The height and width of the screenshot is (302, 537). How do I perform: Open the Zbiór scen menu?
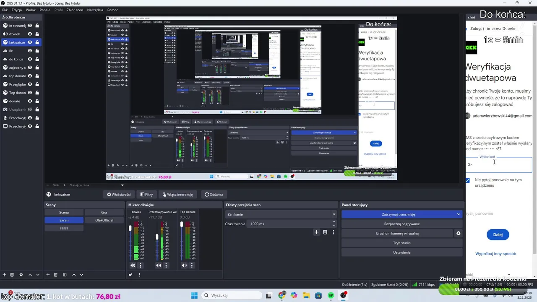pyautogui.click(x=75, y=10)
